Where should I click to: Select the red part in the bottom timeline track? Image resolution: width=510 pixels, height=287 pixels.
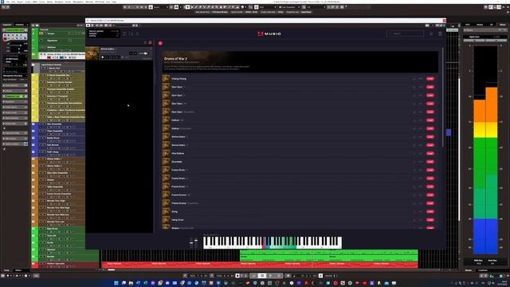(260, 265)
